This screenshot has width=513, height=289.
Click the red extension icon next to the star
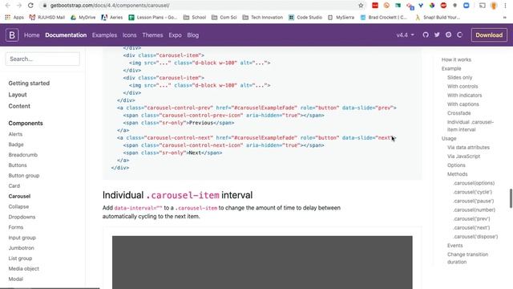[x=375, y=6]
